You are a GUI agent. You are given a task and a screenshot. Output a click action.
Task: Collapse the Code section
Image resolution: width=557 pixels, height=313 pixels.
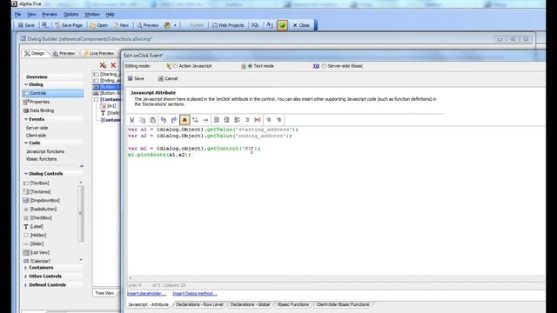click(26, 143)
